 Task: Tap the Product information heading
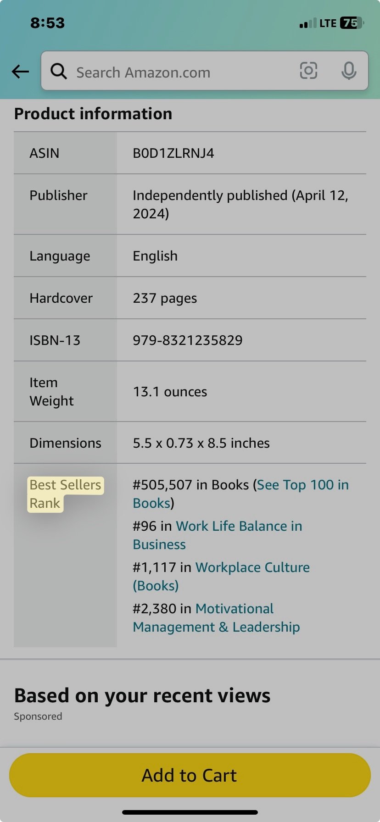coord(93,114)
